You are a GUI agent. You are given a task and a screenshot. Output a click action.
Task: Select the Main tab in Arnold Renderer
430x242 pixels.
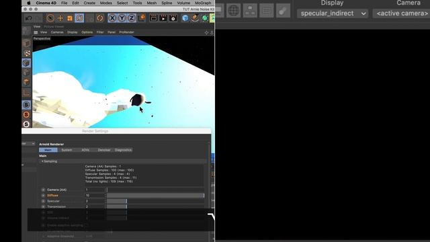48,150
